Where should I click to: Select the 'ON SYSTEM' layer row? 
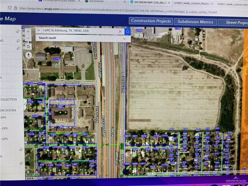(x=11, y=110)
